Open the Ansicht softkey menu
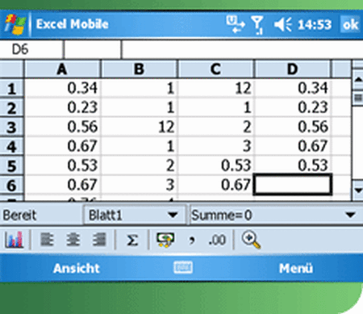The image size is (363, 314). tap(77, 268)
